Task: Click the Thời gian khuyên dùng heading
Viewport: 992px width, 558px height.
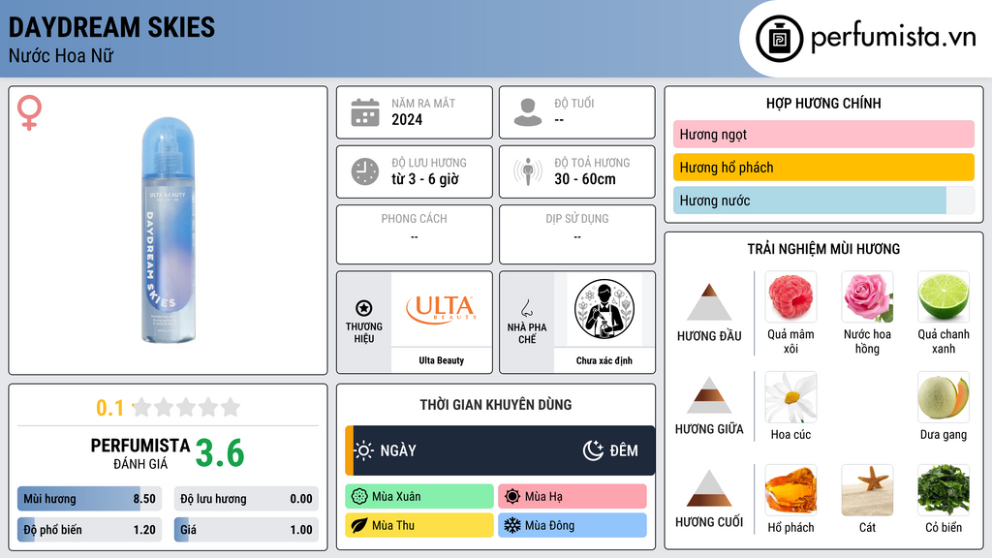Action: point(496,405)
